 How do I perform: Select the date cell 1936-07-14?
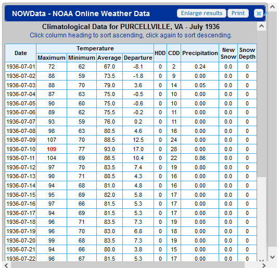point(21,185)
